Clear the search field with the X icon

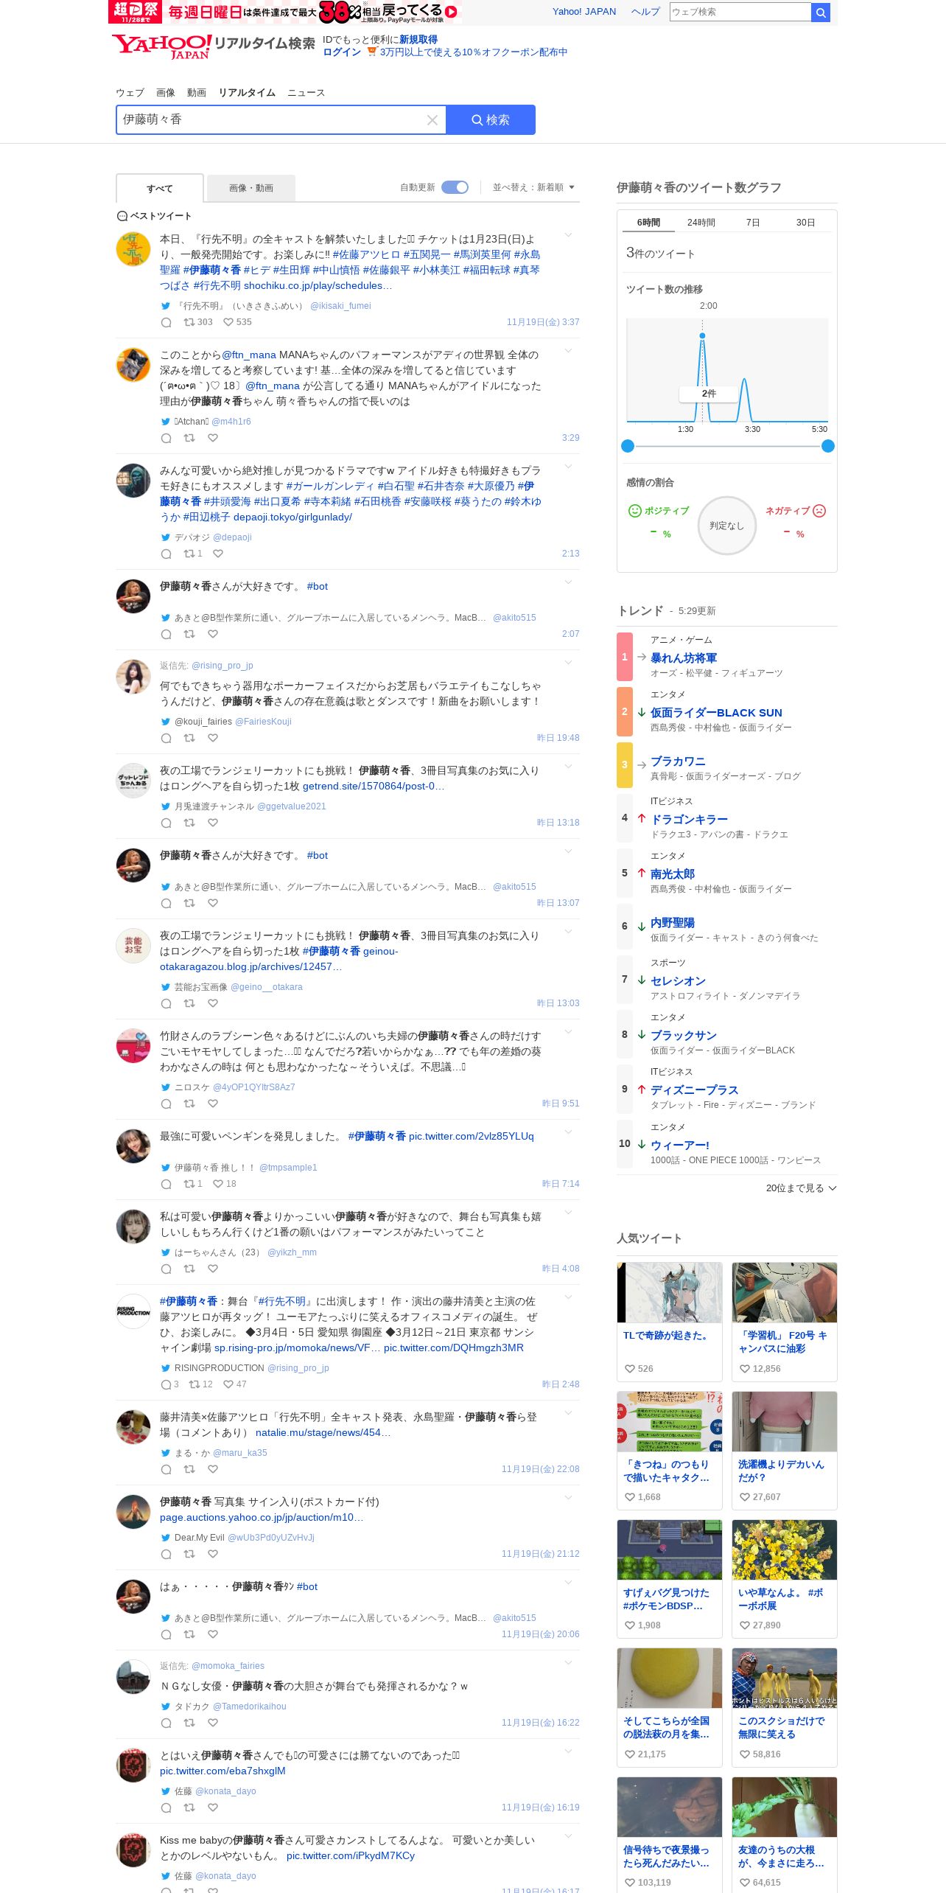click(432, 120)
